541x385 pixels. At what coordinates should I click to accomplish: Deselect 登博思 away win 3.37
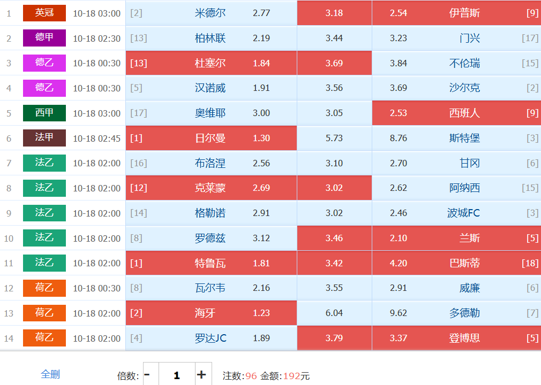coord(456,338)
